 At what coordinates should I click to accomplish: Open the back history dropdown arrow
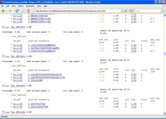(7, 11)
